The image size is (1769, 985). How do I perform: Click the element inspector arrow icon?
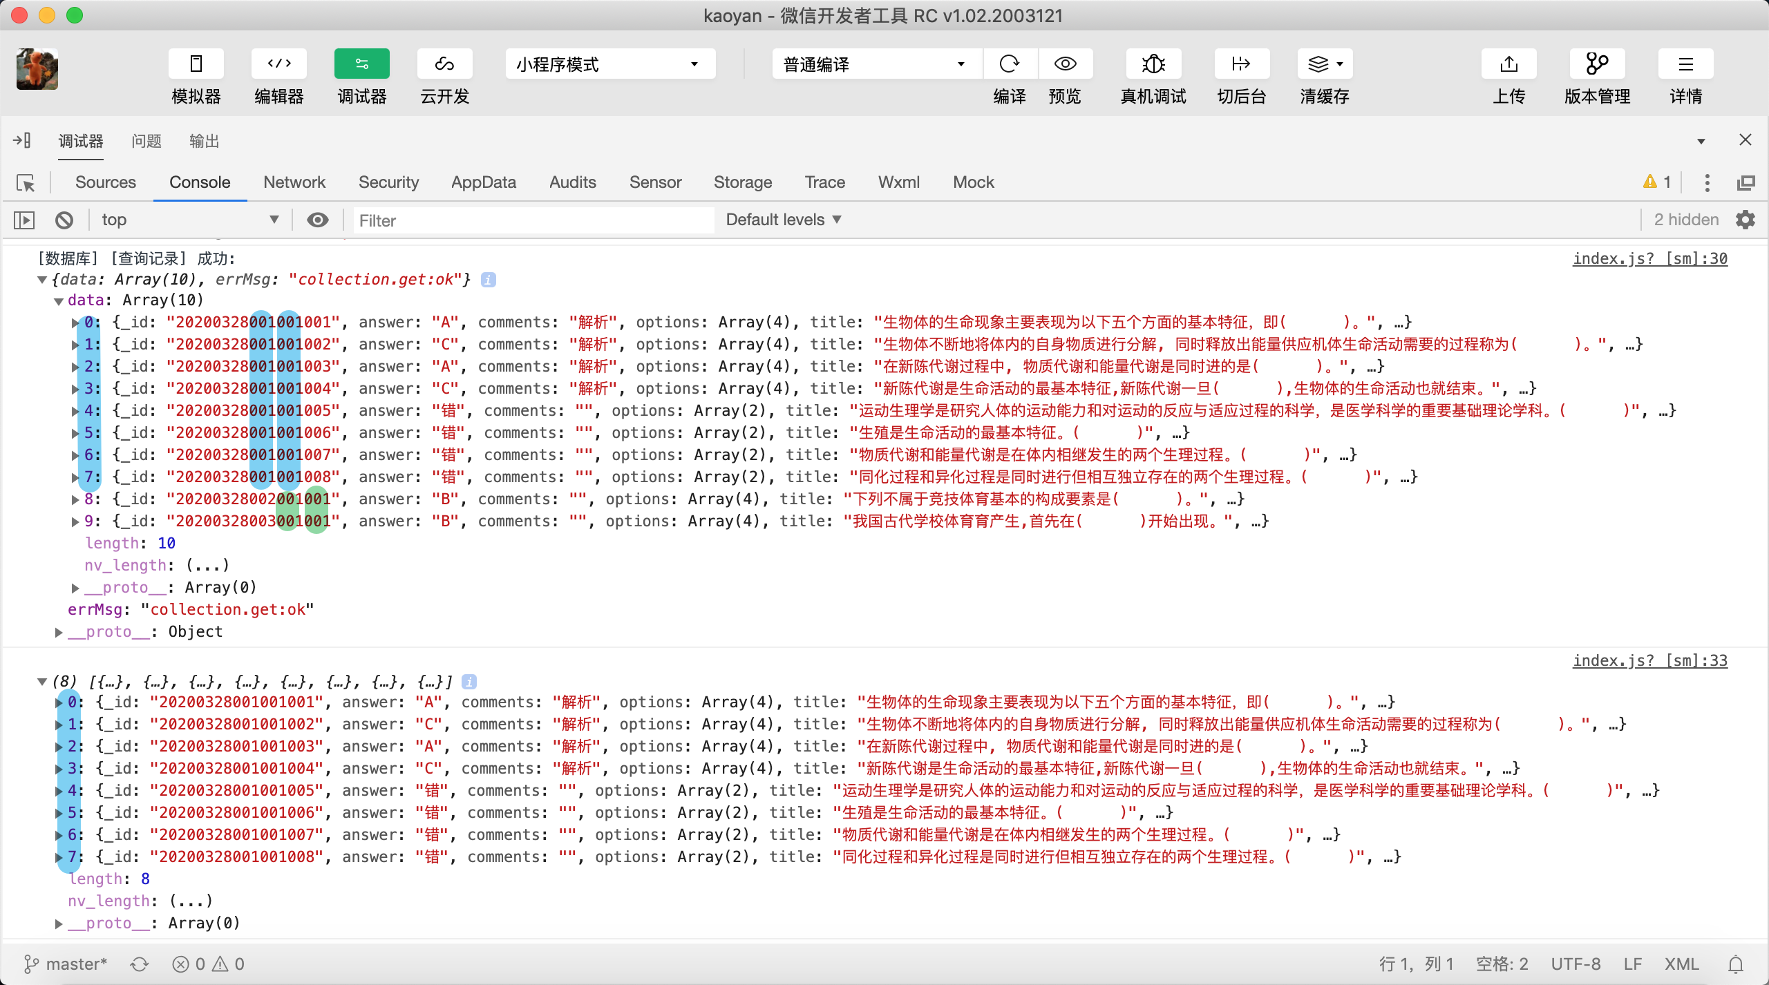(x=26, y=182)
